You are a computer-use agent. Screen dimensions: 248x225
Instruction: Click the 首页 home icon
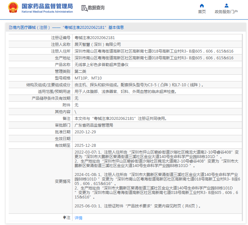click(x=202, y=6)
